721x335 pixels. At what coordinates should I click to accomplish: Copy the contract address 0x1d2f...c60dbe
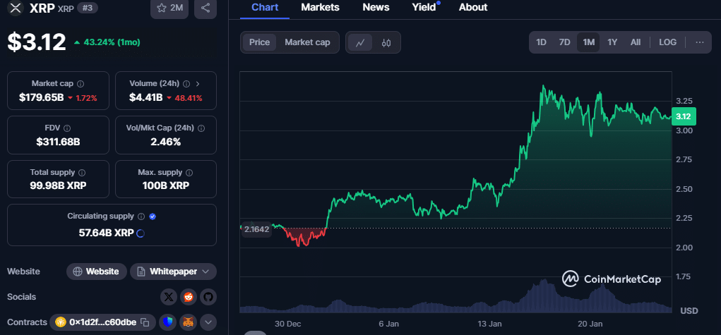pos(145,322)
